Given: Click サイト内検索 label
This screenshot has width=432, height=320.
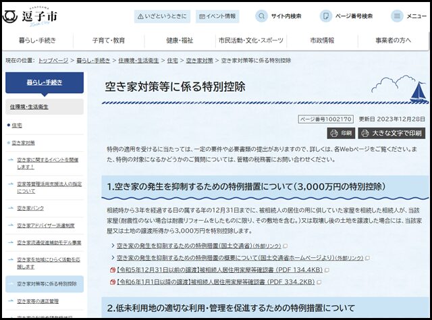Looking at the screenshot, I should click(286, 16).
